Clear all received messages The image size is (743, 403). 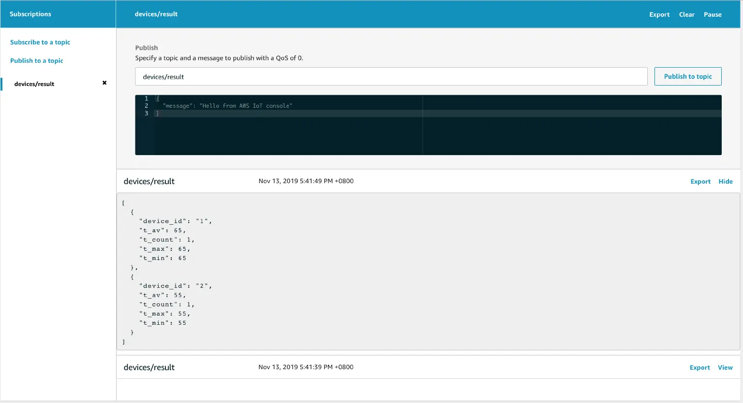pyautogui.click(x=686, y=14)
